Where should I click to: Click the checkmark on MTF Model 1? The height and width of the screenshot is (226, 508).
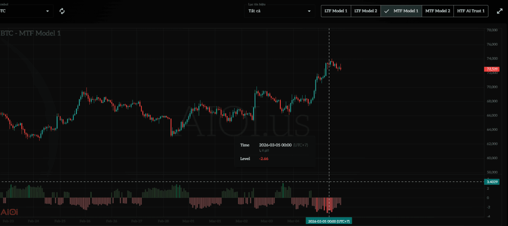(x=386, y=11)
